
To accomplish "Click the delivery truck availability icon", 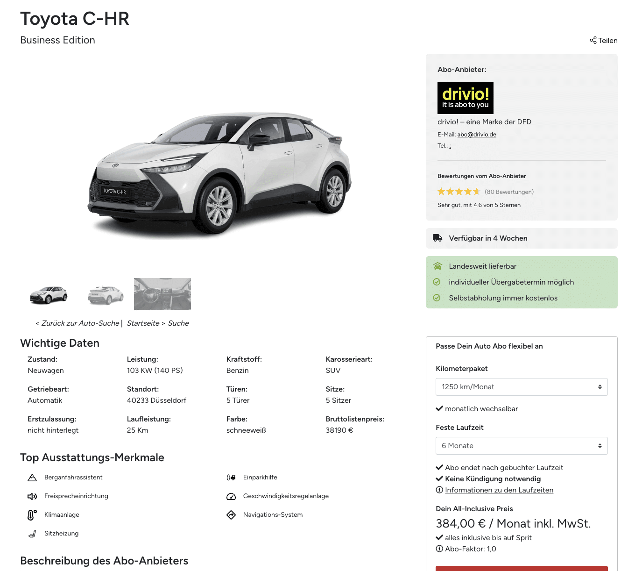I will click(x=437, y=238).
